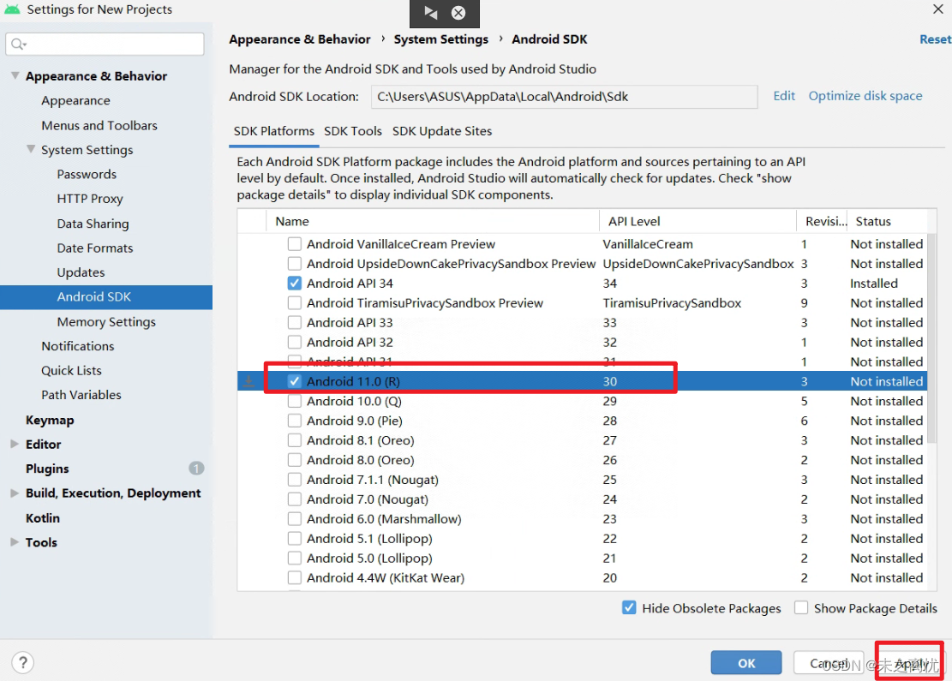This screenshot has width=952, height=681.
Task: Check Android 7.1.1 (Nougat) checkbox
Action: click(x=295, y=480)
